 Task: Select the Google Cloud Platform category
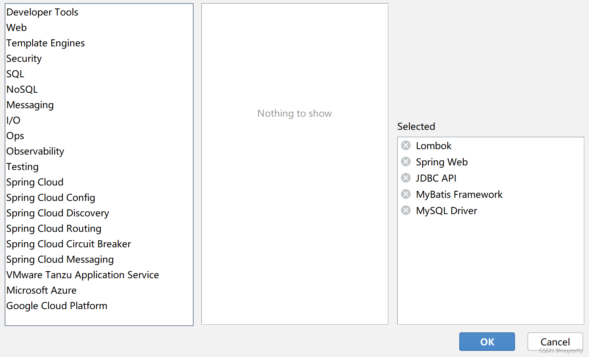99,306
